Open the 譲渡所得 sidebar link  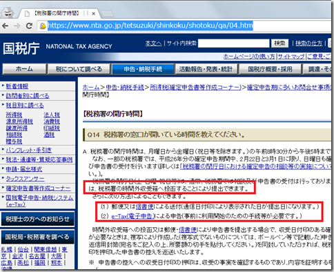pos(17,128)
